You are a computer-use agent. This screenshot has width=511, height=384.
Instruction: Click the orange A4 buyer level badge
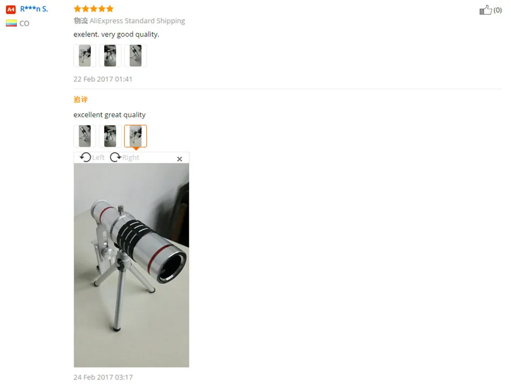tap(11, 10)
